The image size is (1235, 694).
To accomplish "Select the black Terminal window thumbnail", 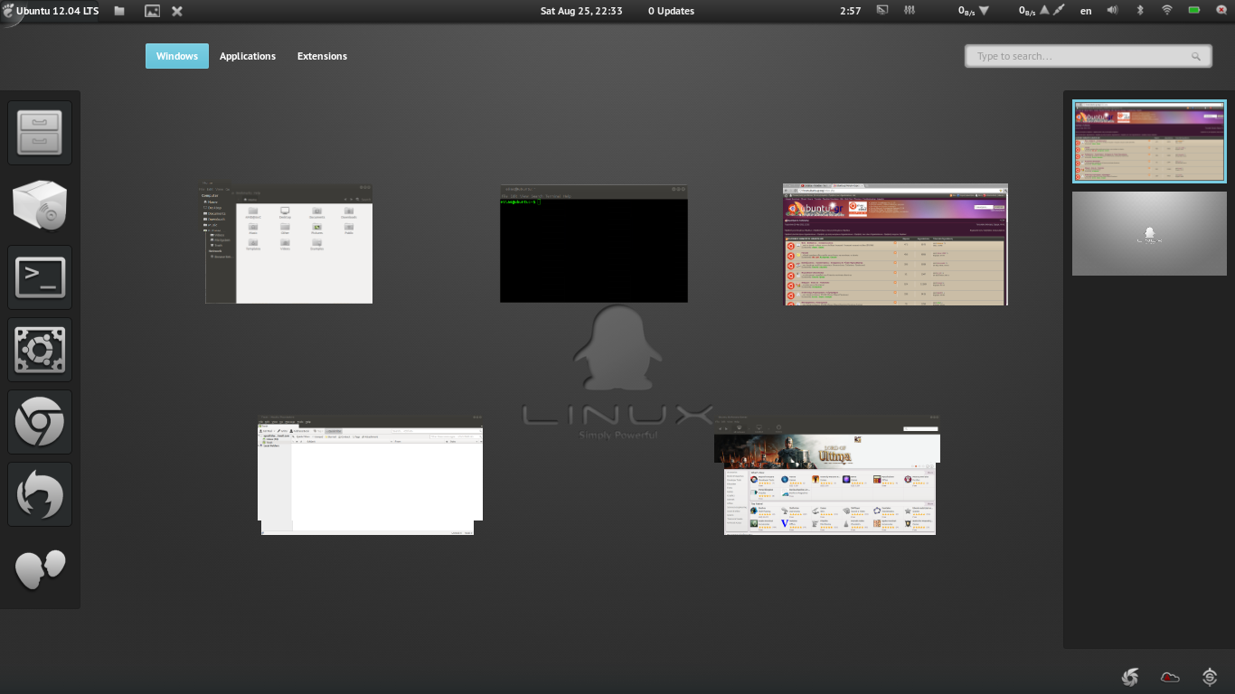I will coord(594,244).
